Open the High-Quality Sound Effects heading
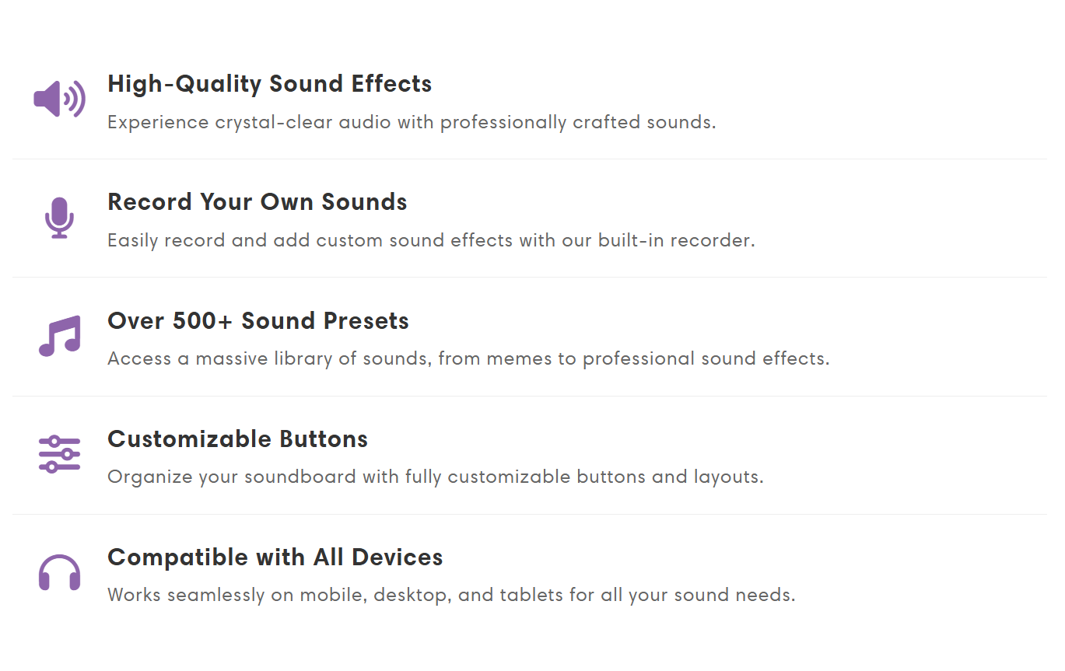 pos(270,84)
